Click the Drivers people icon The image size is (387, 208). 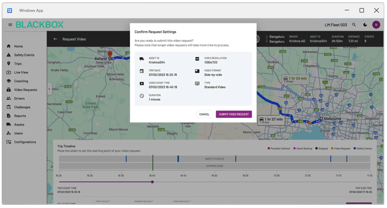[x=9, y=98]
